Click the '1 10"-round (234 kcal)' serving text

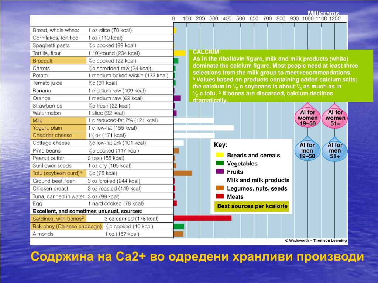point(114,53)
